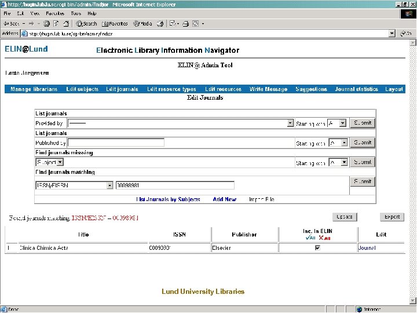Click the Elsevier publisher cell
This screenshot has height=313, width=417.
[244, 248]
